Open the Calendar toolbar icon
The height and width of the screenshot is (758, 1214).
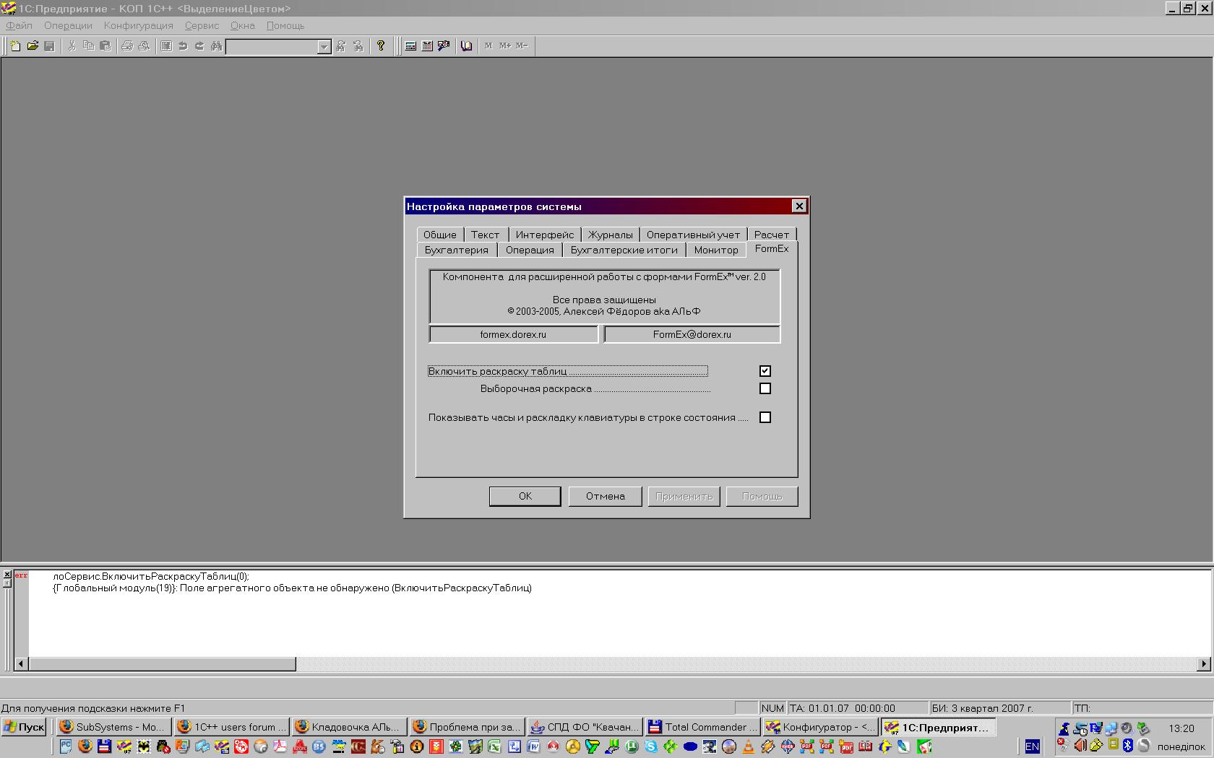427,46
